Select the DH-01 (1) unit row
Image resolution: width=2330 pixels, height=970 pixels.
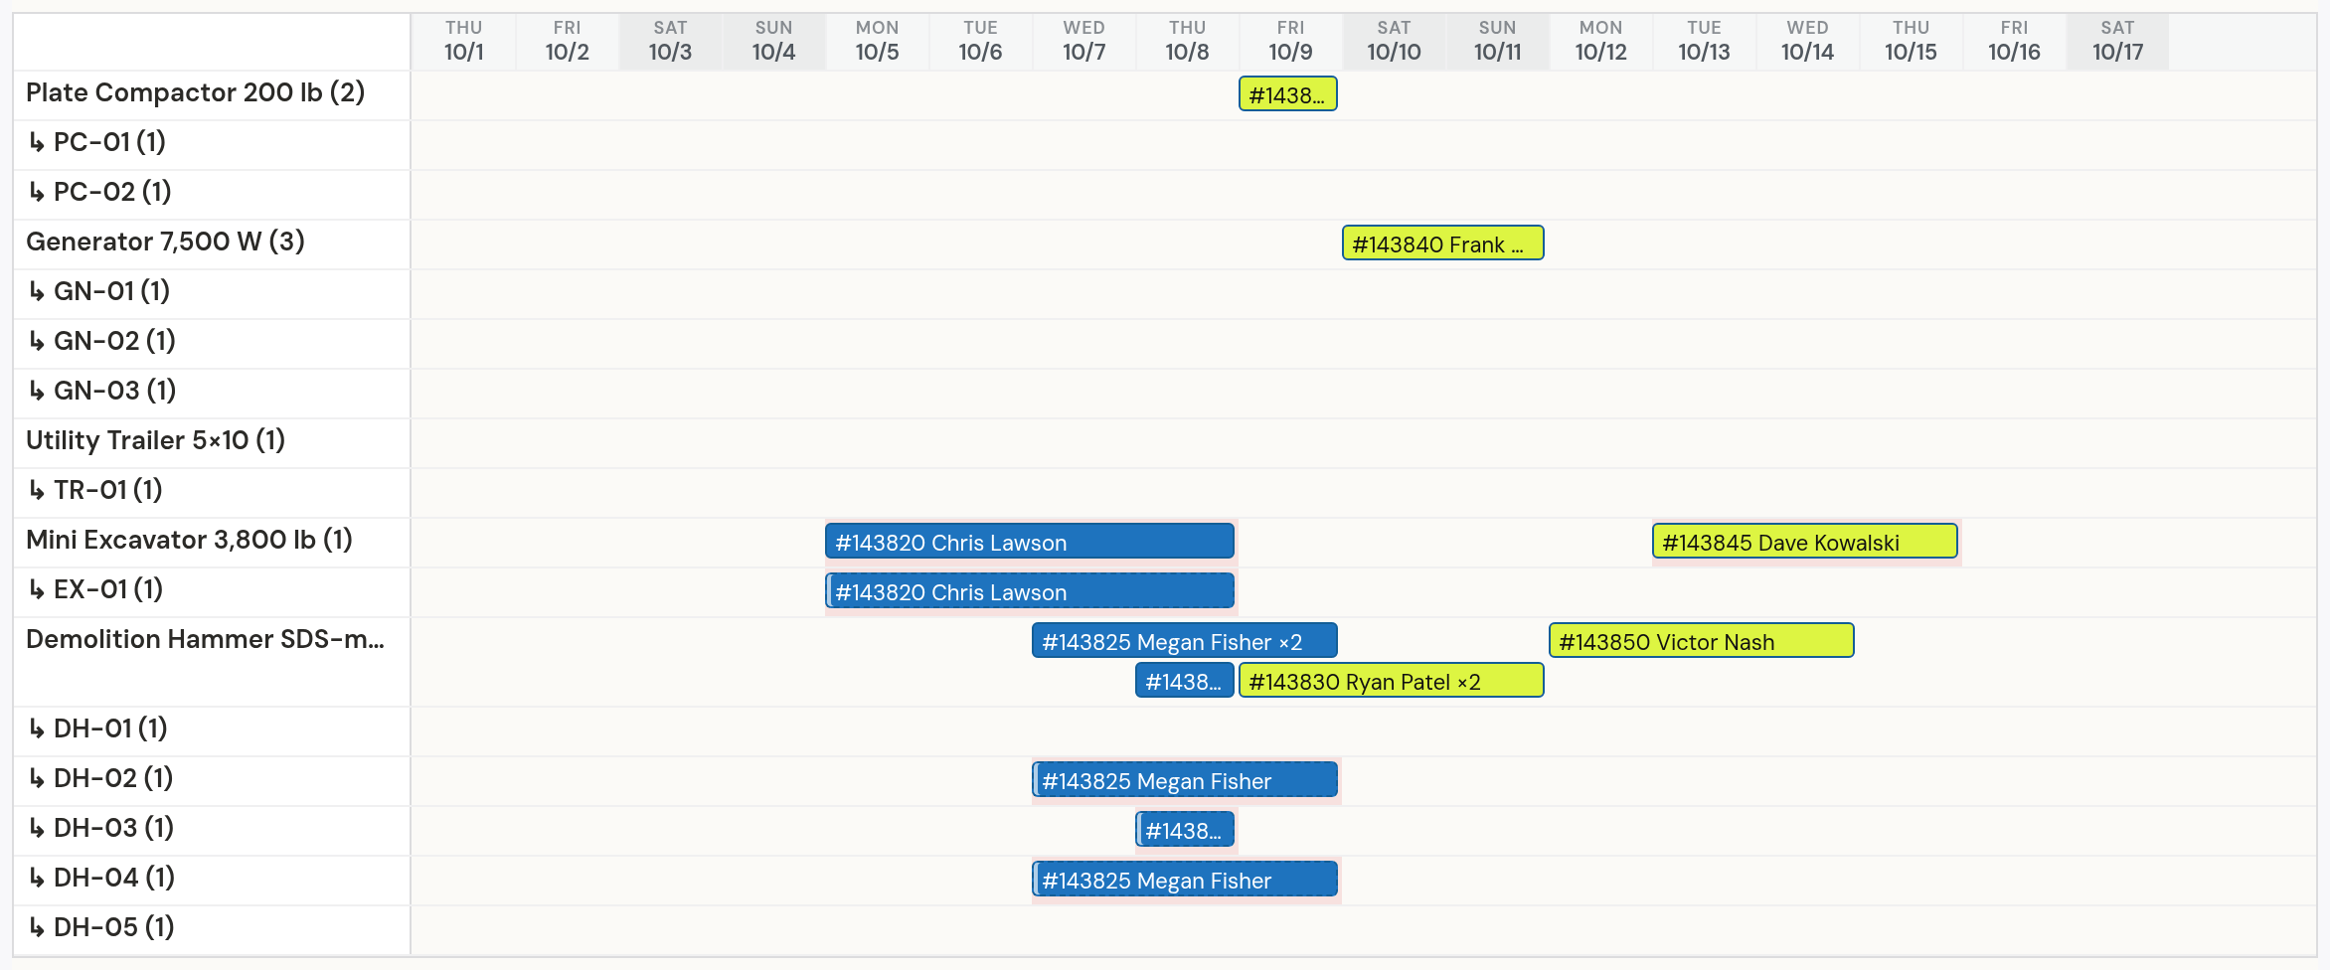tap(212, 730)
